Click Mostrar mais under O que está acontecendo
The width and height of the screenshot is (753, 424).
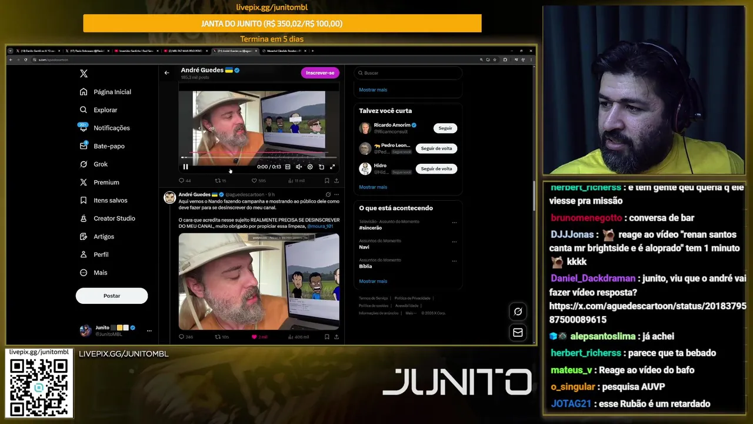point(373,281)
